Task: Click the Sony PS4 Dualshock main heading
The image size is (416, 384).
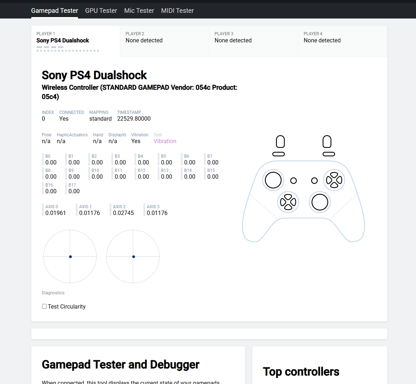Action: (94, 75)
